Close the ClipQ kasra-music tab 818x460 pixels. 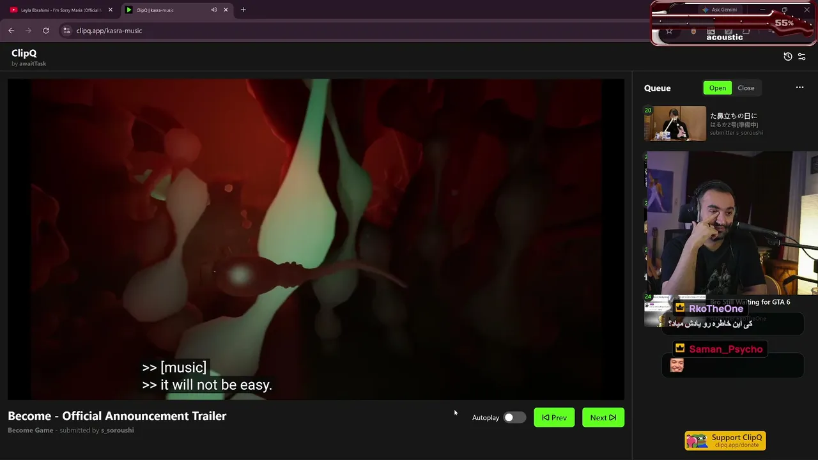pos(226,10)
